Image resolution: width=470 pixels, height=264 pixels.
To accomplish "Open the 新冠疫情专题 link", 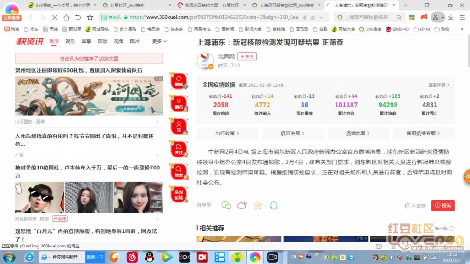I will pos(424,133).
